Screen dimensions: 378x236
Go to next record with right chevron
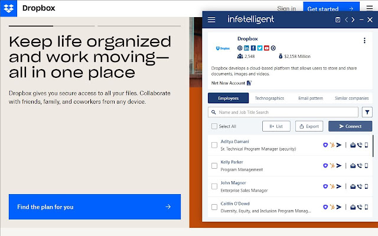point(353,19)
